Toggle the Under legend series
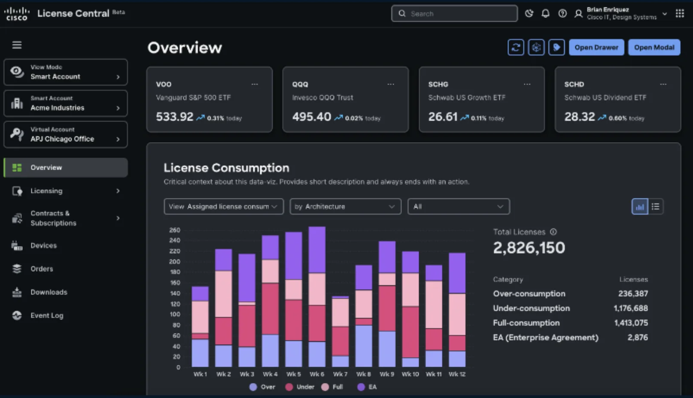 300,387
